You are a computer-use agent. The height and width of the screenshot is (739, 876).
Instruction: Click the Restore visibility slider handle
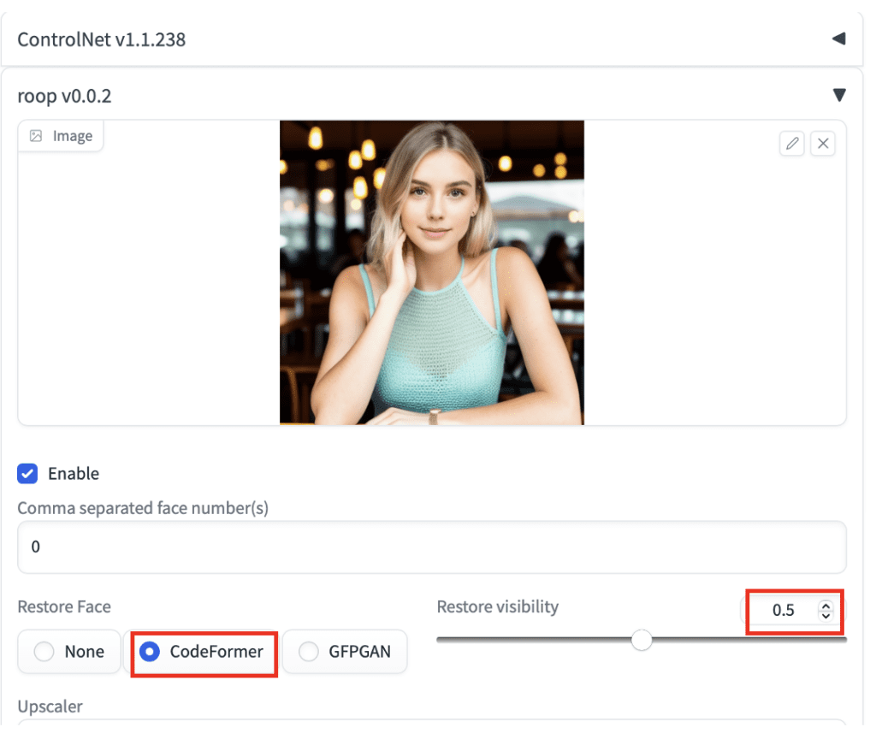click(642, 640)
